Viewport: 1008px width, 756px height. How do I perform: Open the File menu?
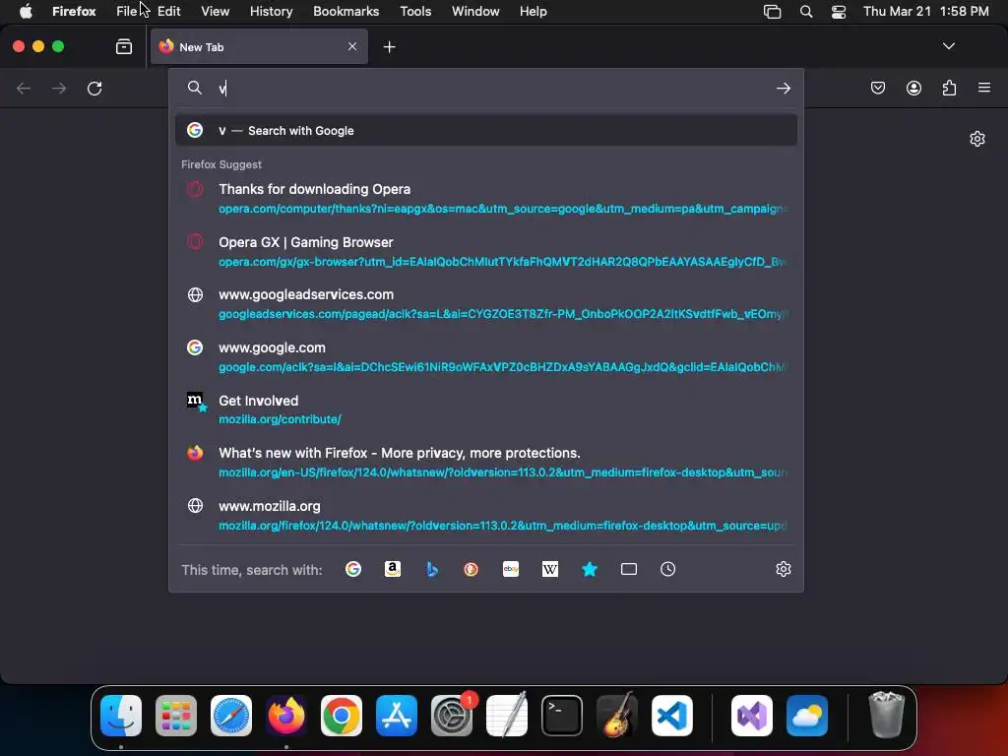tap(126, 11)
